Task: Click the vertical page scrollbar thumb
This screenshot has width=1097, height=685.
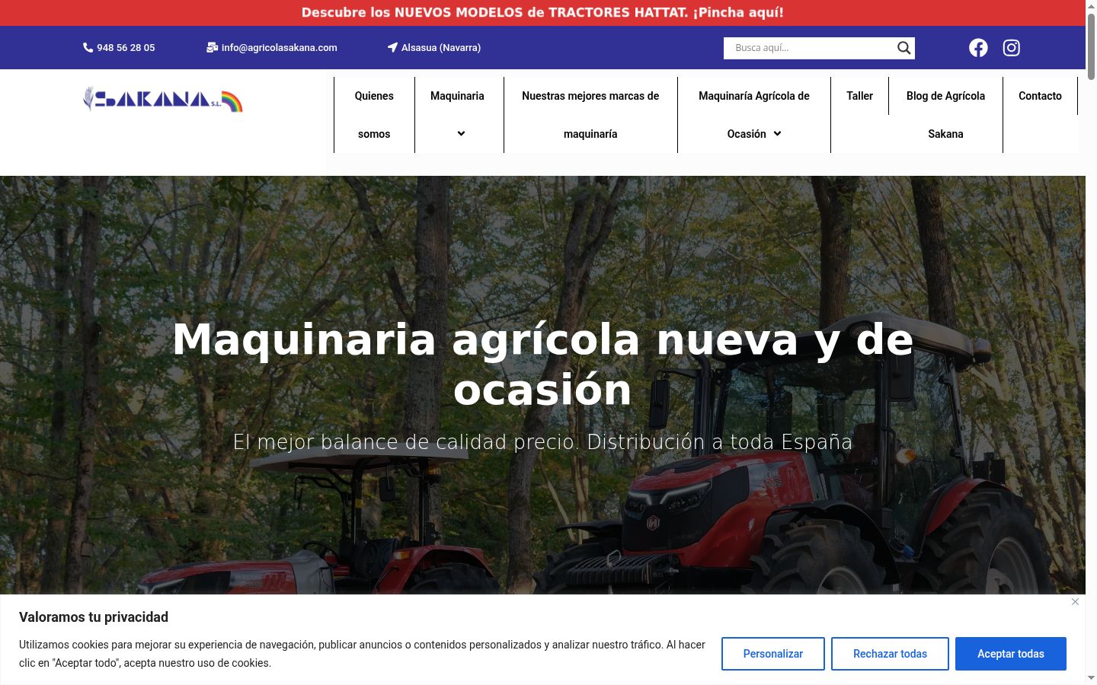Action: (1091, 46)
